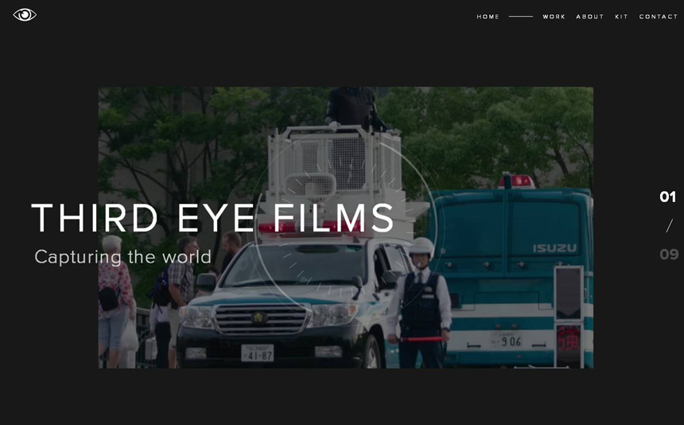Image resolution: width=684 pixels, height=425 pixels.
Task: Click the slash divider between slide numbers
Action: [669, 226]
